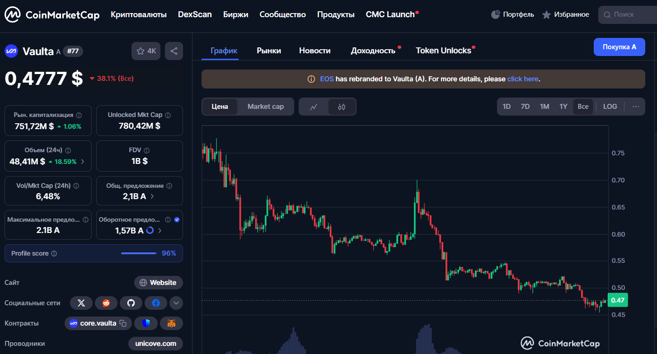Open the unicove.com explorer
The image size is (657, 354).
[155, 344]
